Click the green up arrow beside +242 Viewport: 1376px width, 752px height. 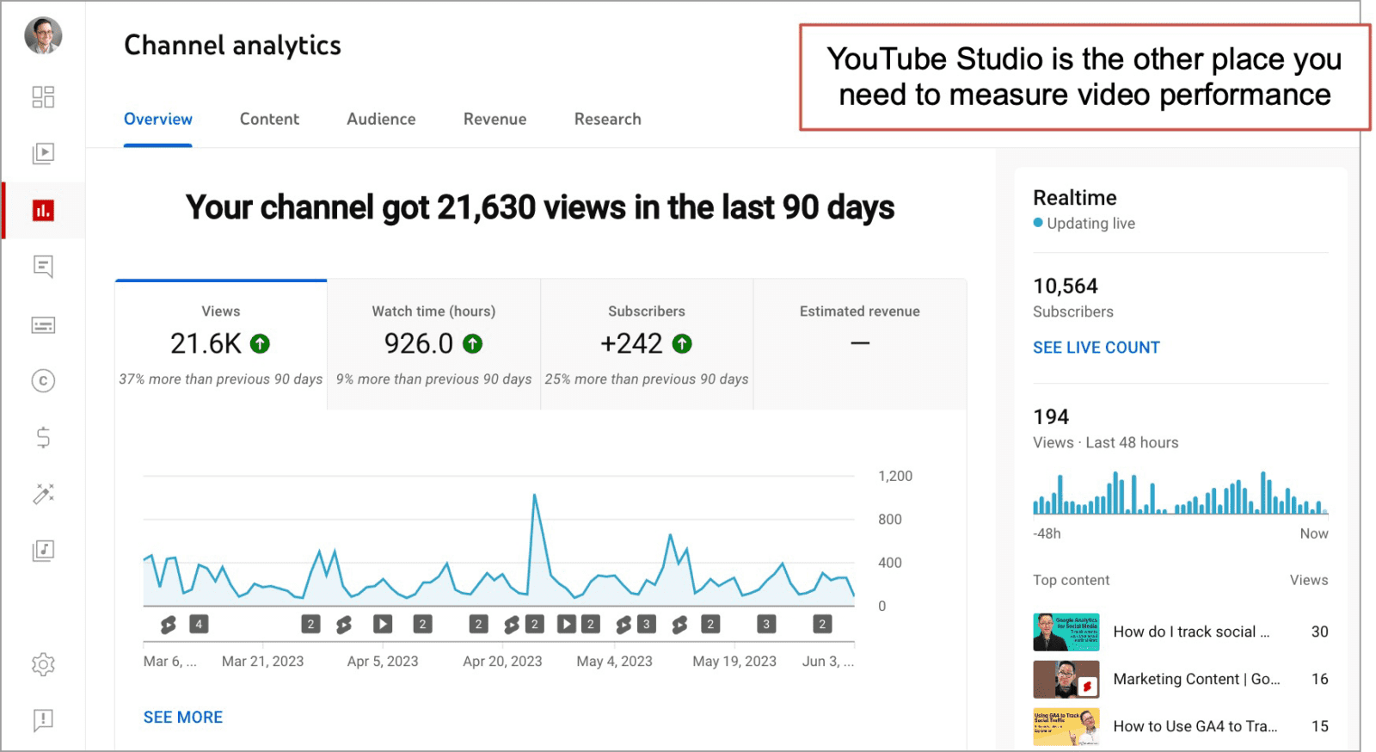[682, 344]
